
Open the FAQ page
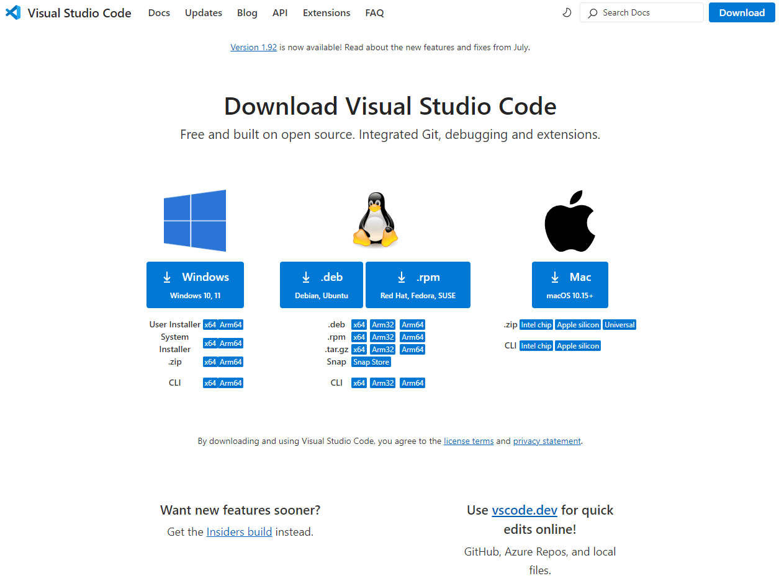click(x=374, y=12)
